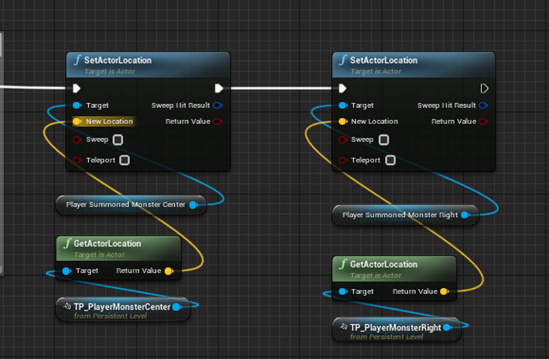This screenshot has width=549, height=359.
Task: Click the Return Value pin on the first SetActorLocation node
Action: point(218,121)
